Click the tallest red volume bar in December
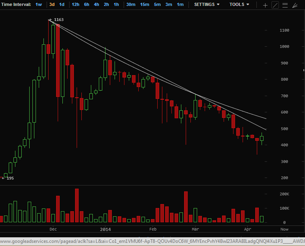Image resolution: width=305 pixels, height=246 pixels. click(77, 206)
